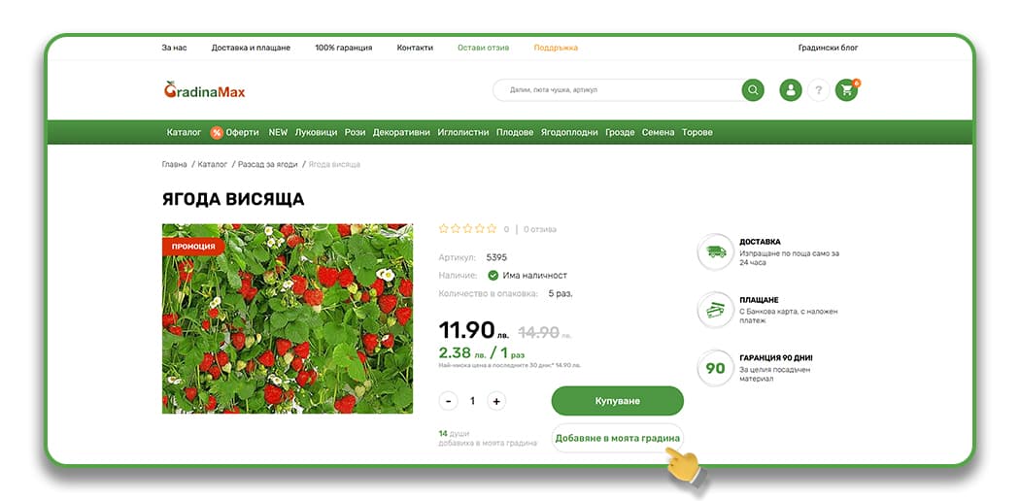Screen dimensions: 1020x501
Task: Click the star rating row
Action: click(467, 229)
